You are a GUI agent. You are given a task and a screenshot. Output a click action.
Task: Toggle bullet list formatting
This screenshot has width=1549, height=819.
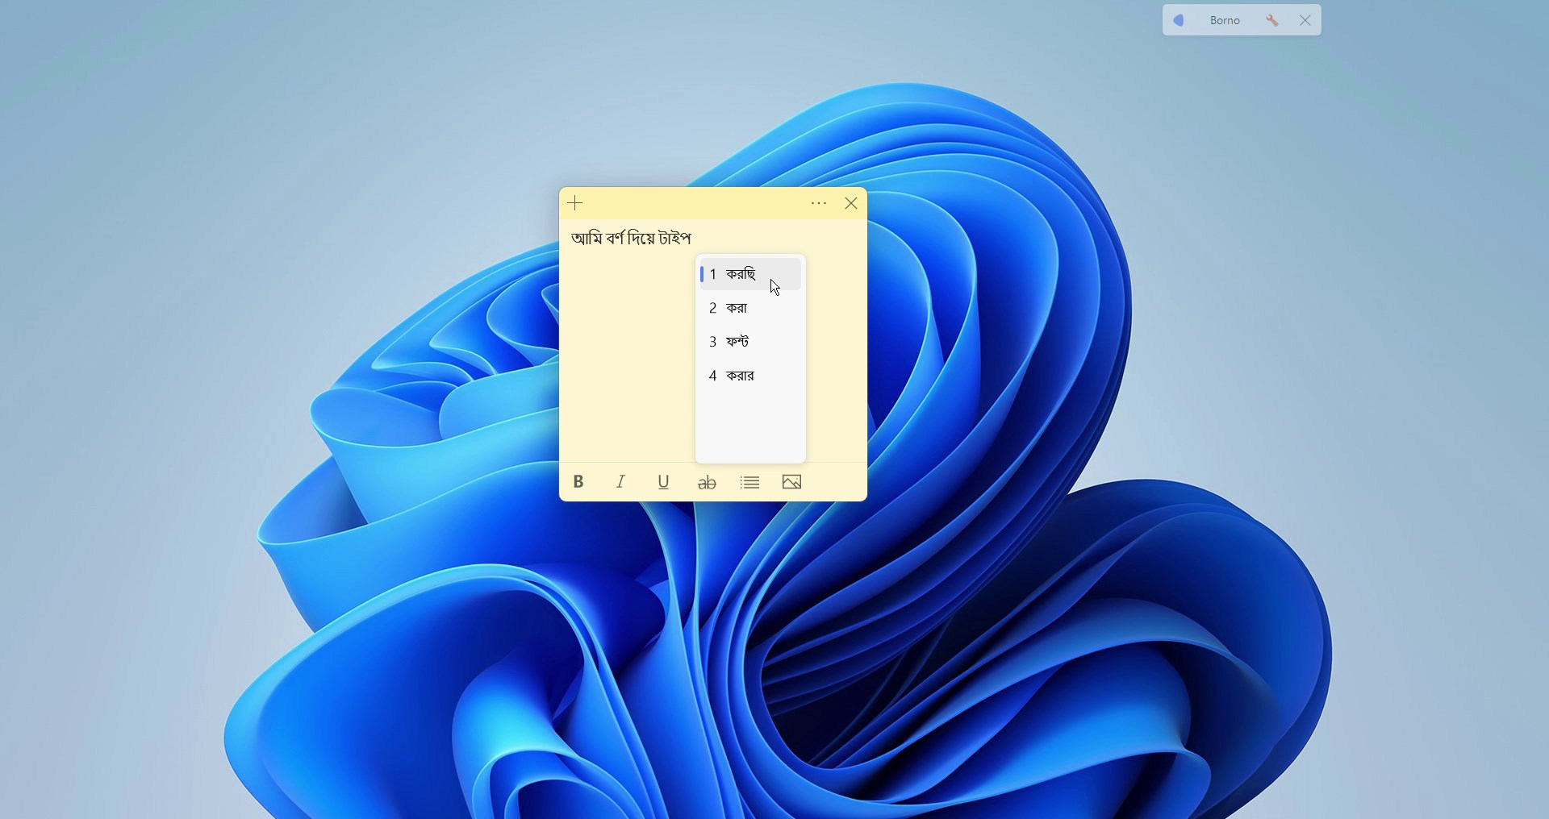[x=750, y=483]
